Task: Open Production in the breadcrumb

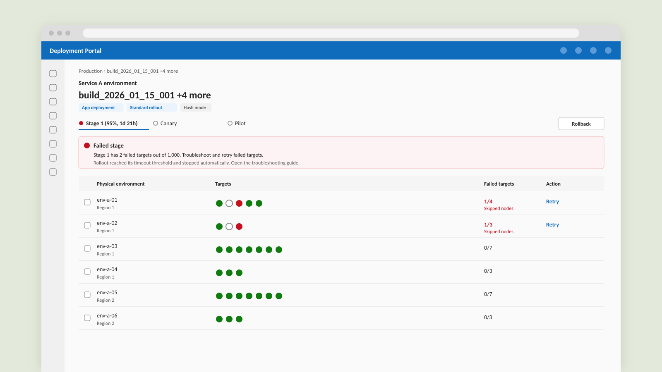Action: (x=91, y=71)
